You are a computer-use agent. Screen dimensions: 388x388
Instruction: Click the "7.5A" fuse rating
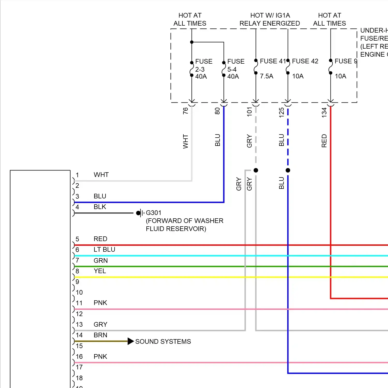click(x=266, y=76)
